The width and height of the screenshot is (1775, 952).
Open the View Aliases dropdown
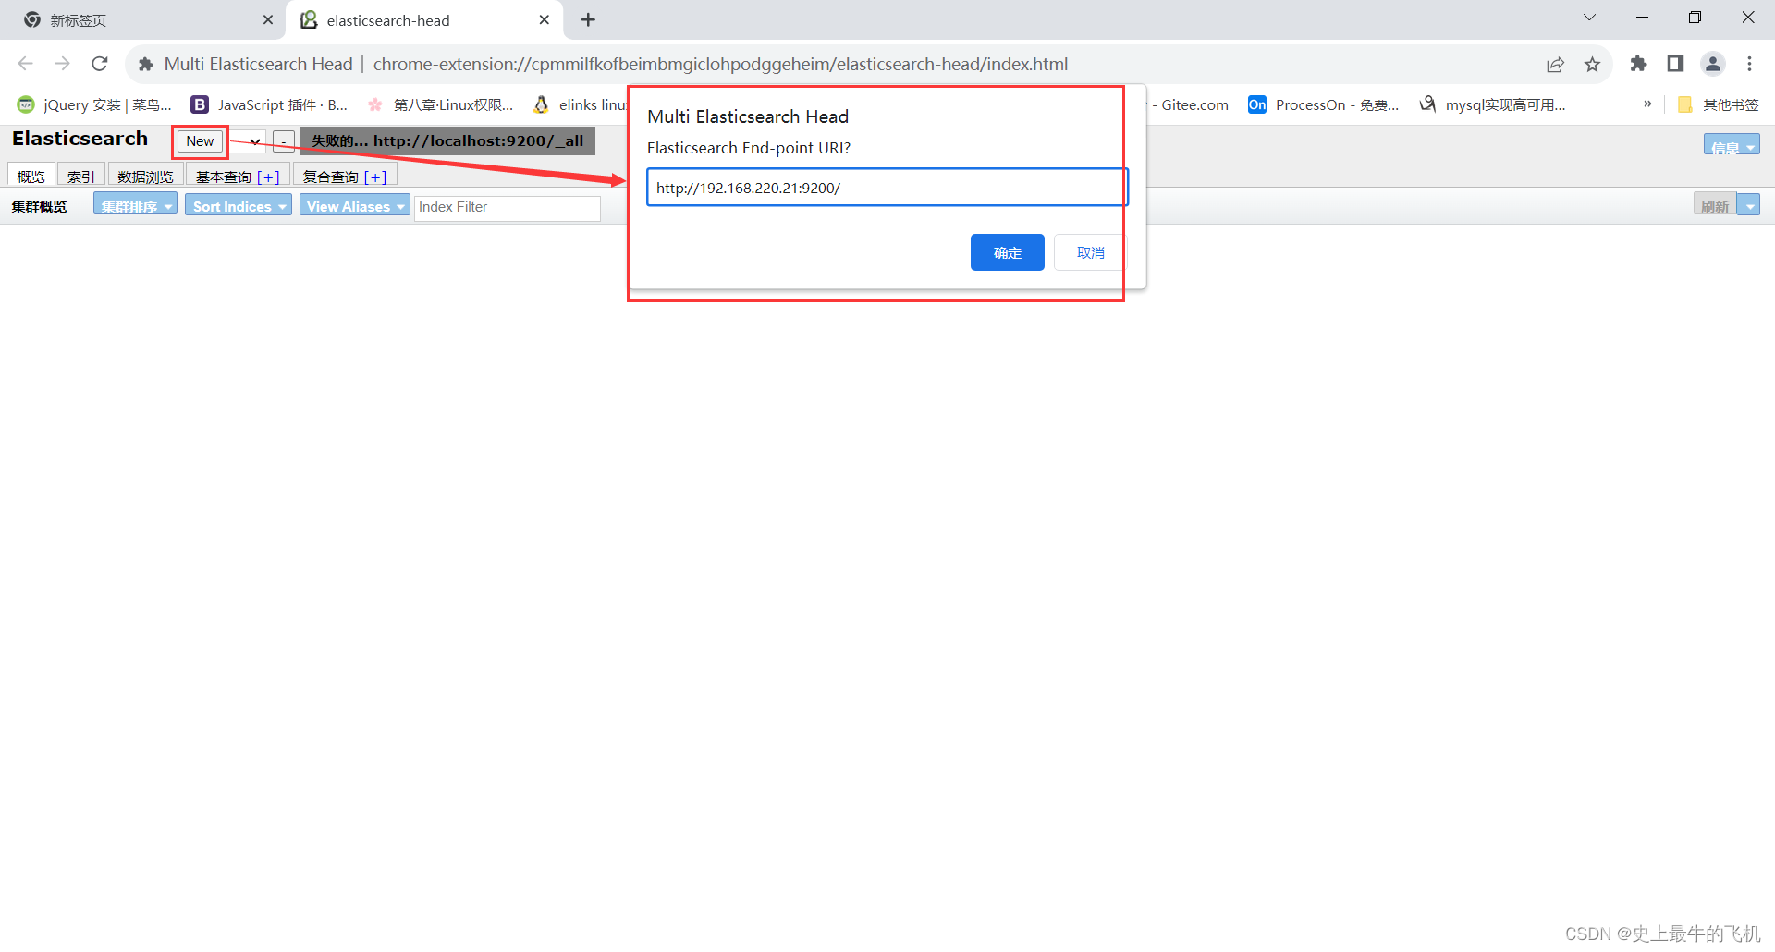pyautogui.click(x=355, y=206)
